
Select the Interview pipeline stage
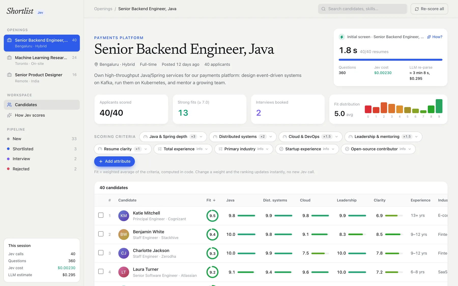click(42, 159)
